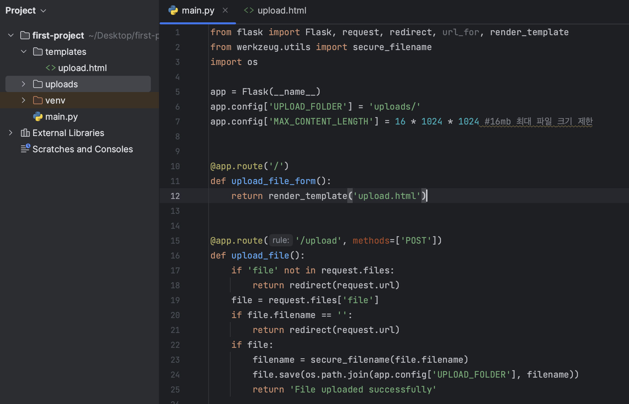Click 'werkzeug.utils' on line 2

pos(273,47)
